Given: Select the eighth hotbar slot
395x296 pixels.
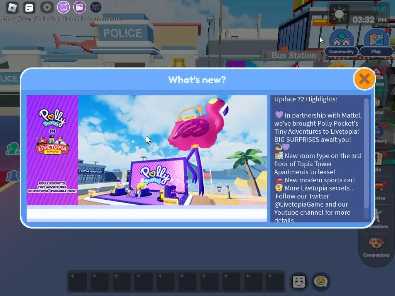Looking at the screenshot, I should tap(231, 282).
